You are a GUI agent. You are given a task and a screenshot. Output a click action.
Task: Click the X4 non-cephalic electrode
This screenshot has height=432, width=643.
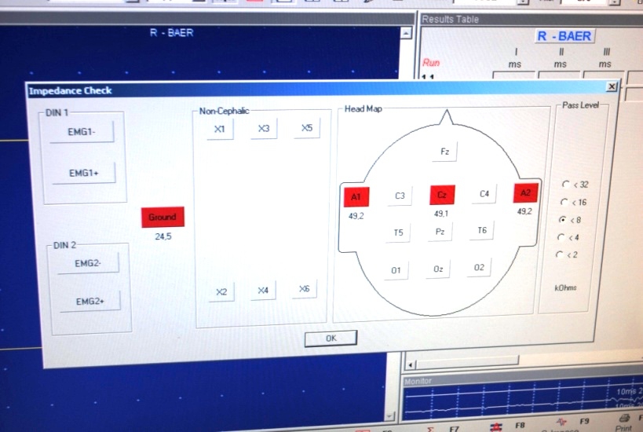(x=263, y=291)
